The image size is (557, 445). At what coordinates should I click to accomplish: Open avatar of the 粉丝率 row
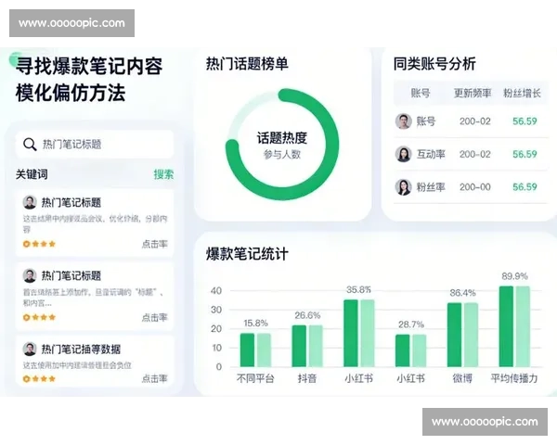(x=403, y=187)
